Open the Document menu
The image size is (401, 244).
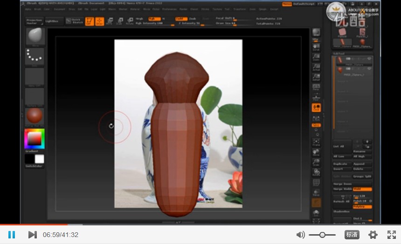pos(59,9)
